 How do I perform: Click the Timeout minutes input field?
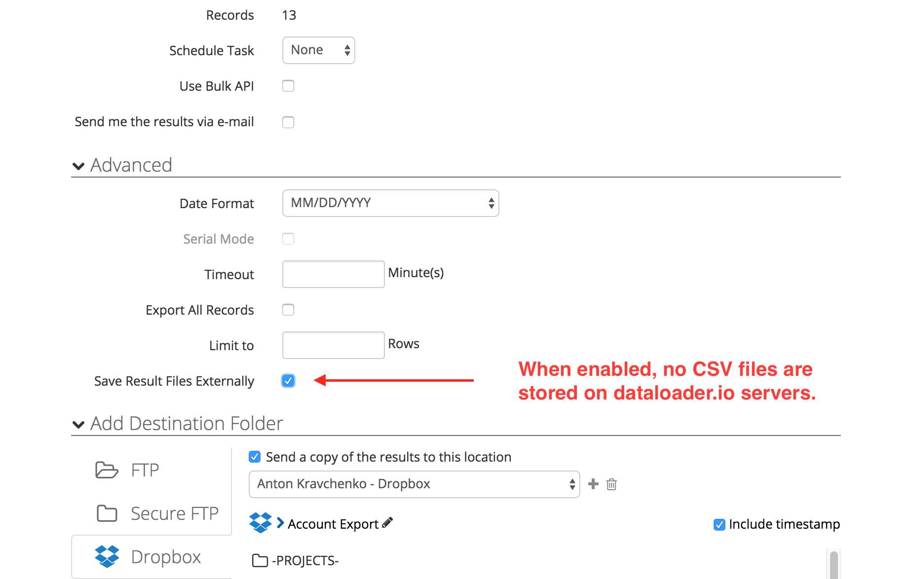tap(333, 274)
